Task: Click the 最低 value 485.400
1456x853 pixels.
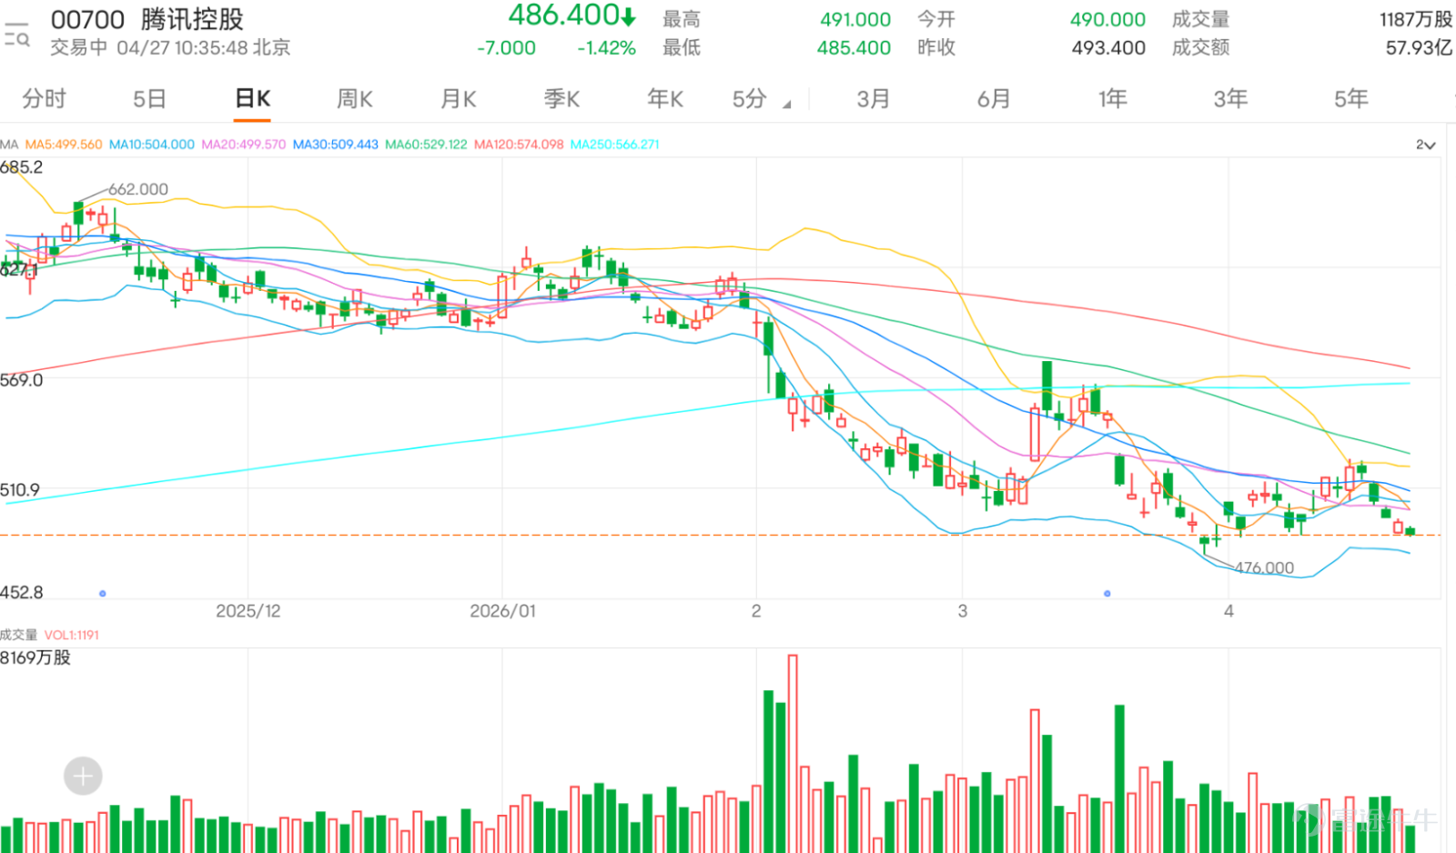Action: click(x=854, y=48)
